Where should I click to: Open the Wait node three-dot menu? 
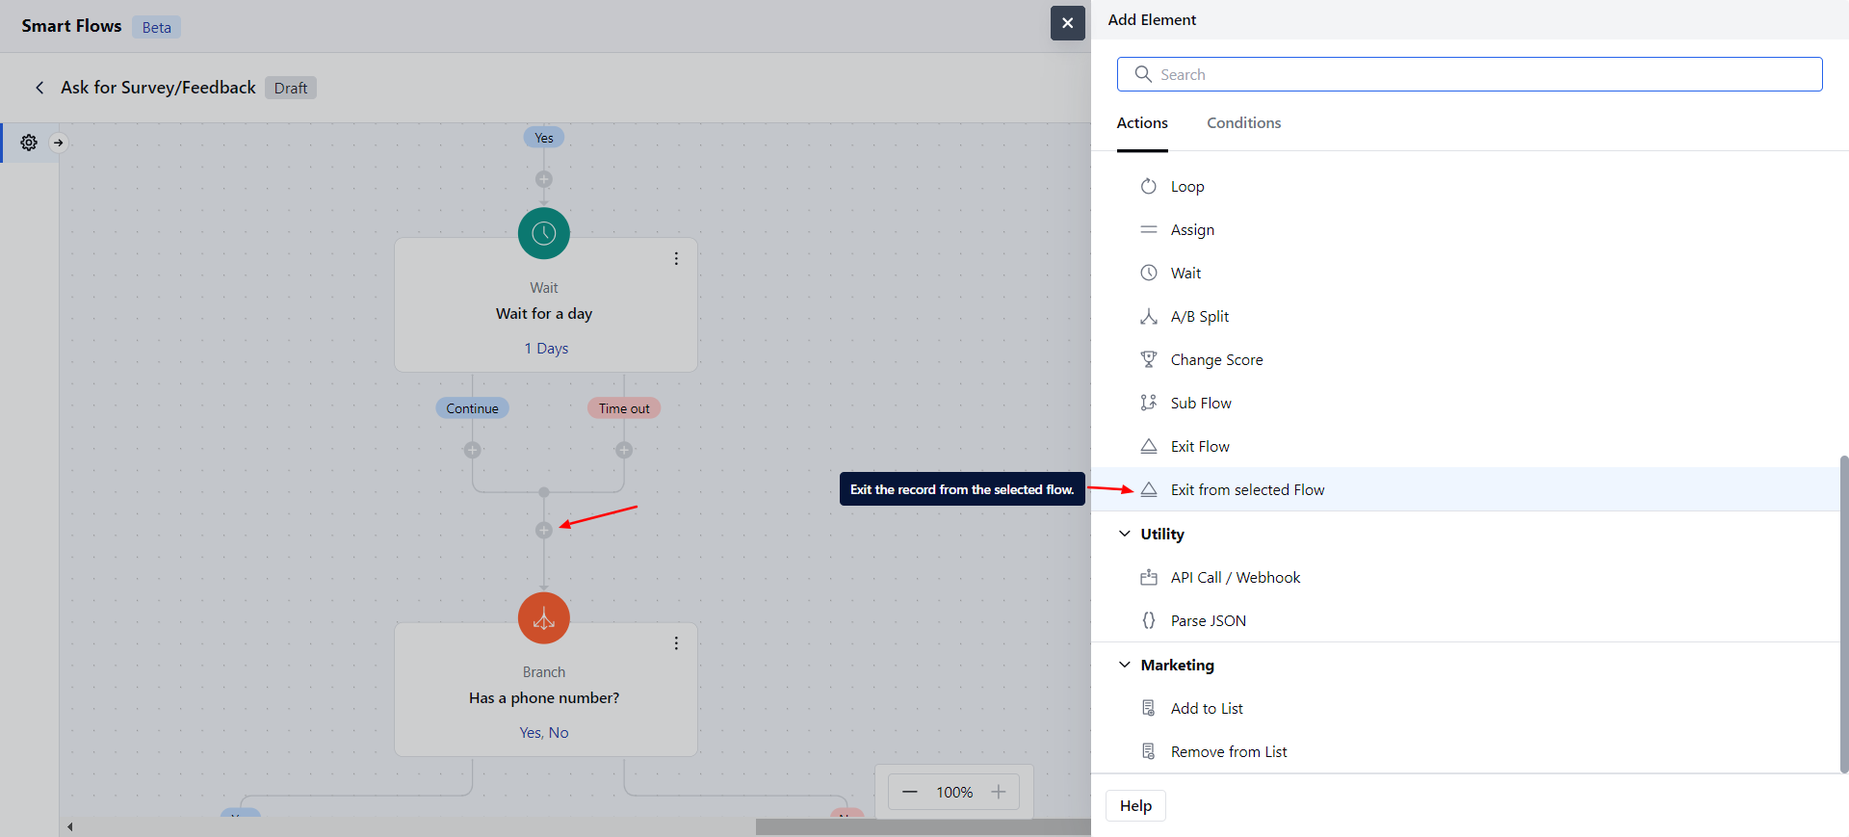click(676, 258)
